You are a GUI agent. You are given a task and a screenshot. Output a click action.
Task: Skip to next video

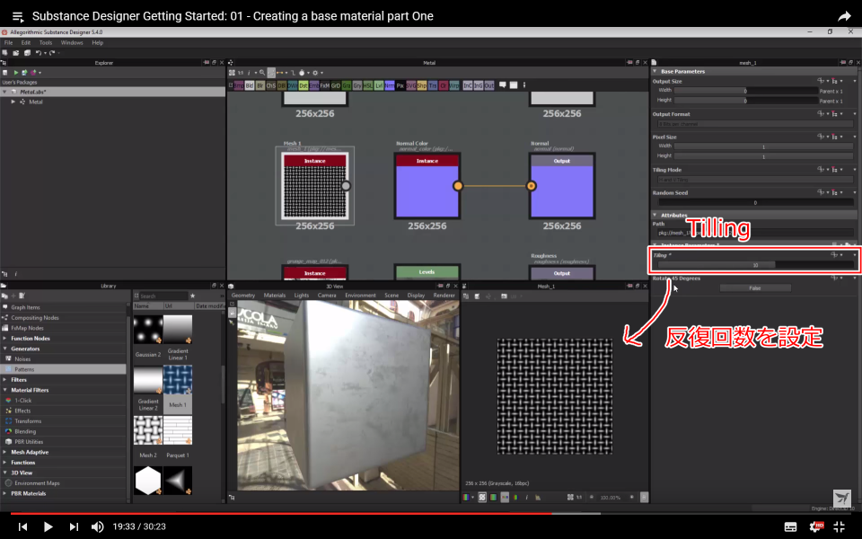tap(74, 527)
